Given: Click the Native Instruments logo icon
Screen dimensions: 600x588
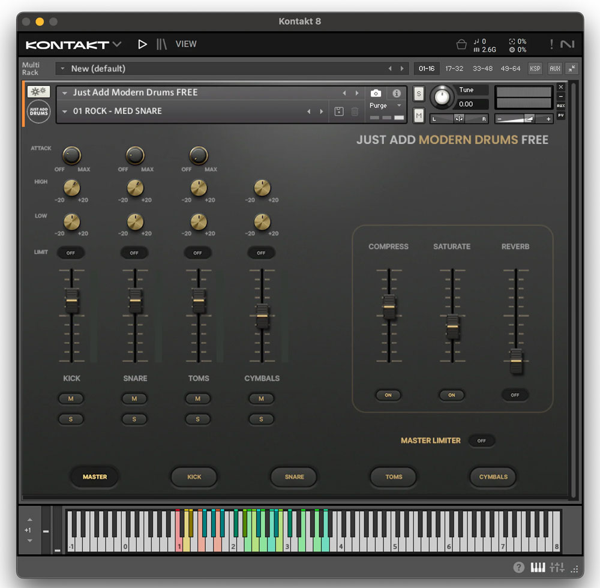Looking at the screenshot, I should pos(568,44).
